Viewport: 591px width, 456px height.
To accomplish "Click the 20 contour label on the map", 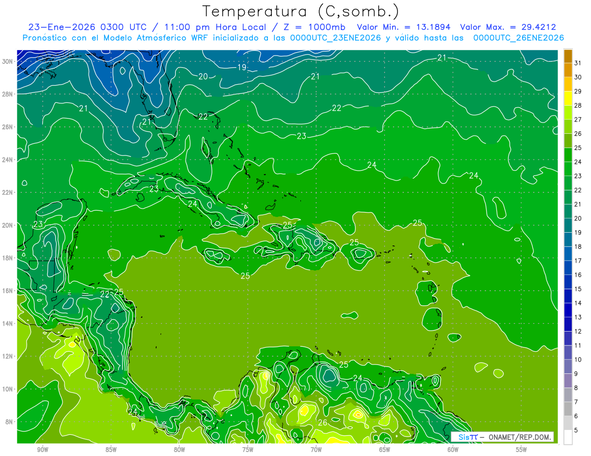I will tap(203, 76).
